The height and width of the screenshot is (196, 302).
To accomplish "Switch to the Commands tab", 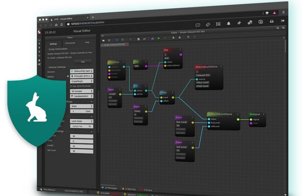I will [70, 43].
